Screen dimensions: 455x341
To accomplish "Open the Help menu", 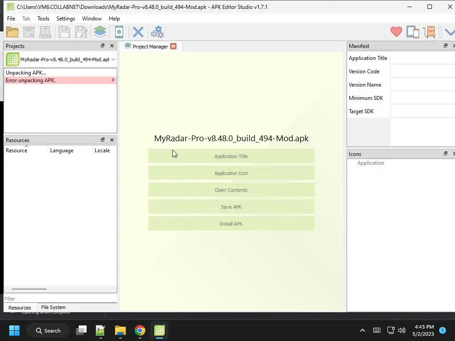I will [x=114, y=19].
